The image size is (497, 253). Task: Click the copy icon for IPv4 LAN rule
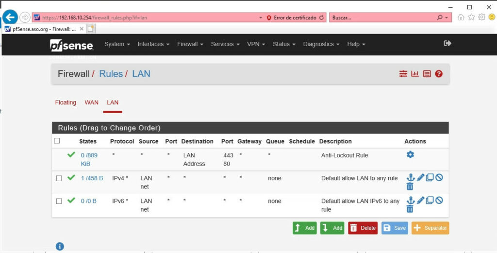pyautogui.click(x=430, y=178)
